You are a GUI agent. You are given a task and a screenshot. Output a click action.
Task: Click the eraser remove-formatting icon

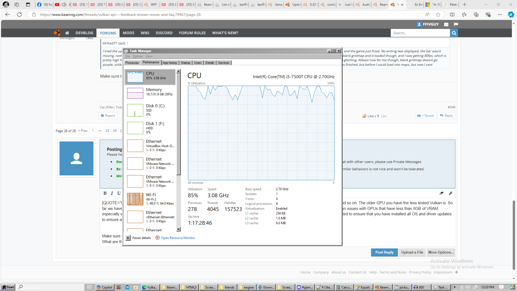point(441,193)
